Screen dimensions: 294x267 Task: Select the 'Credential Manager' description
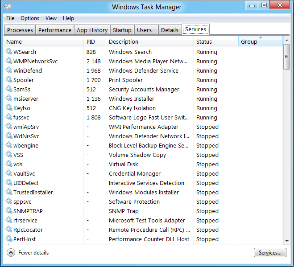(x=135, y=174)
